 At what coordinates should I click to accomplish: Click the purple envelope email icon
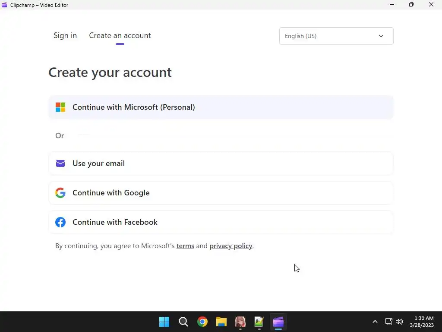[60, 163]
